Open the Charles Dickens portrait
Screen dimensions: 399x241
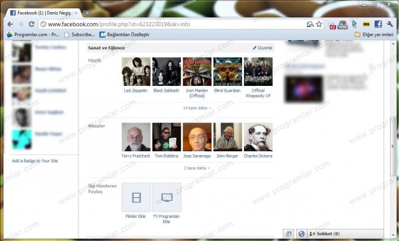click(258, 137)
